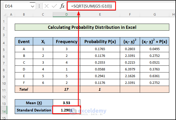Click cell with value 0.3763
The width and height of the screenshot is (176, 120).
click(155, 69)
